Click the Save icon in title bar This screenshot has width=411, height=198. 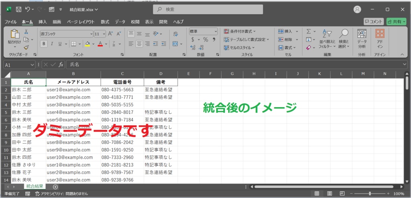point(18,10)
